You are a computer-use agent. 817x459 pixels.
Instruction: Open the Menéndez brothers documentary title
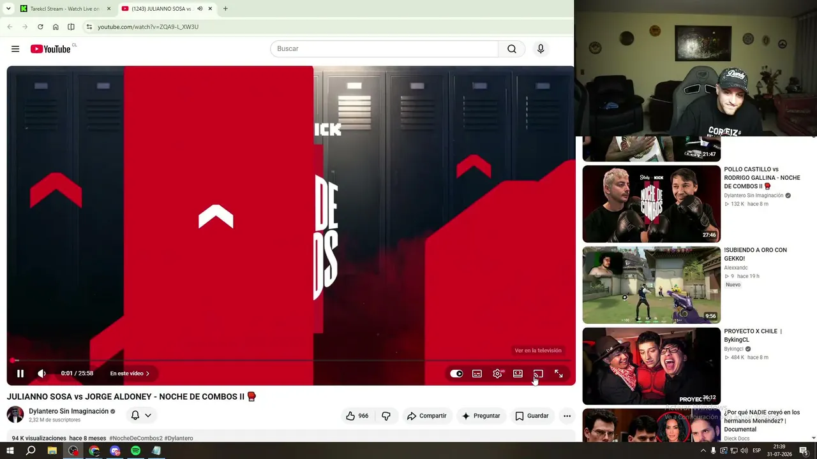(x=762, y=421)
